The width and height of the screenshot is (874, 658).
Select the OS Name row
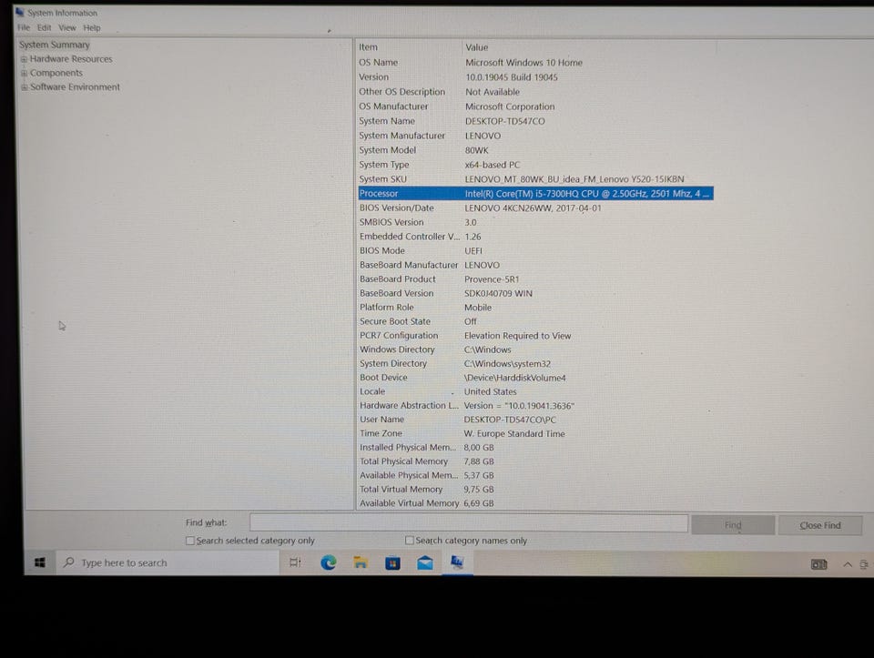(535, 63)
